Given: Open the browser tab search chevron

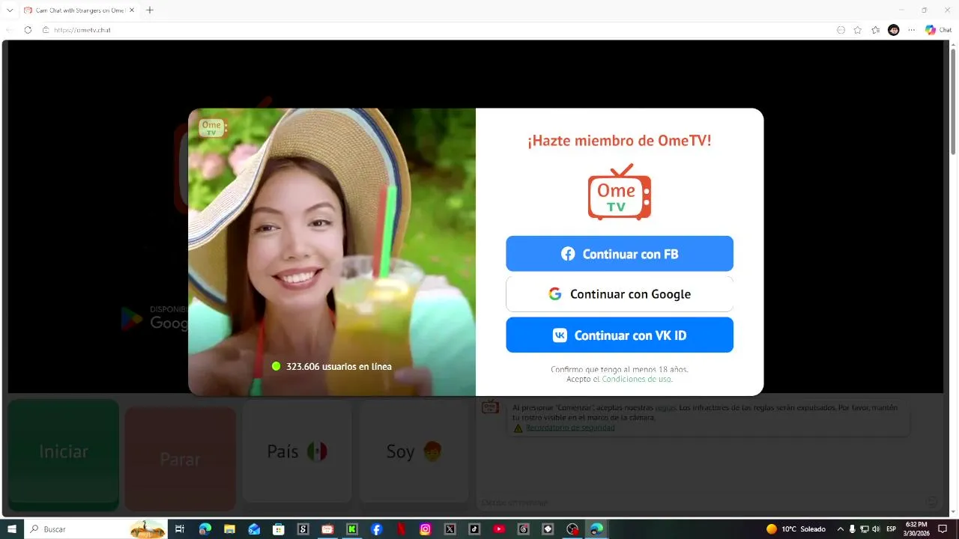Looking at the screenshot, I should (x=10, y=10).
